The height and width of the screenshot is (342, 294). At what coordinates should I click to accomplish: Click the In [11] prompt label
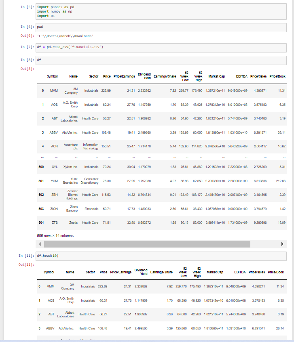tap(26, 256)
